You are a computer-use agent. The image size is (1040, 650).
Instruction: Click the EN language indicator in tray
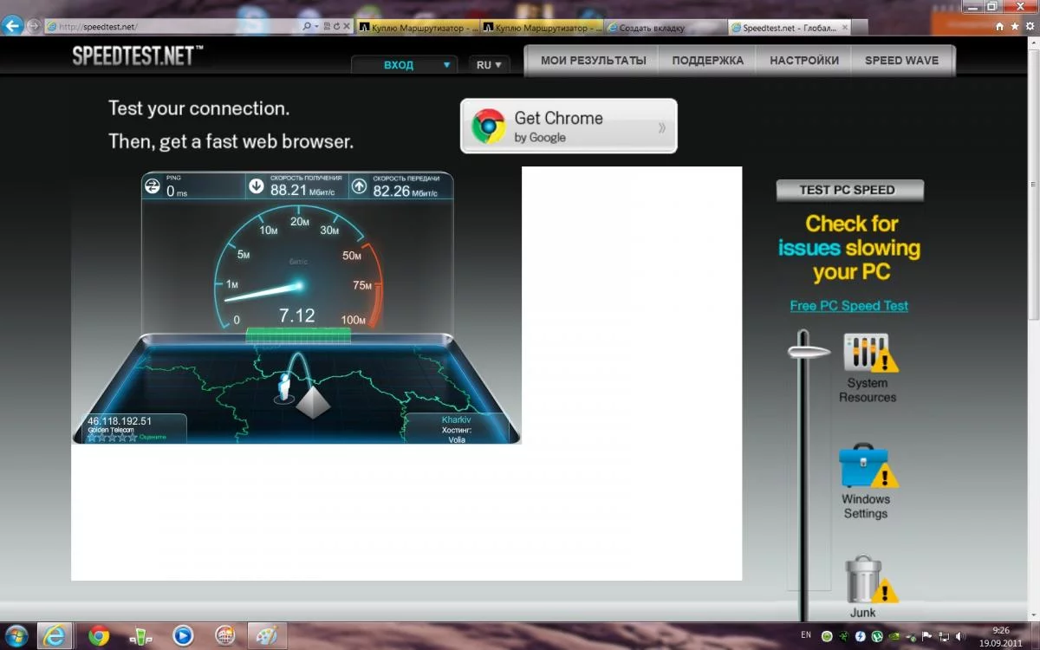click(x=806, y=635)
